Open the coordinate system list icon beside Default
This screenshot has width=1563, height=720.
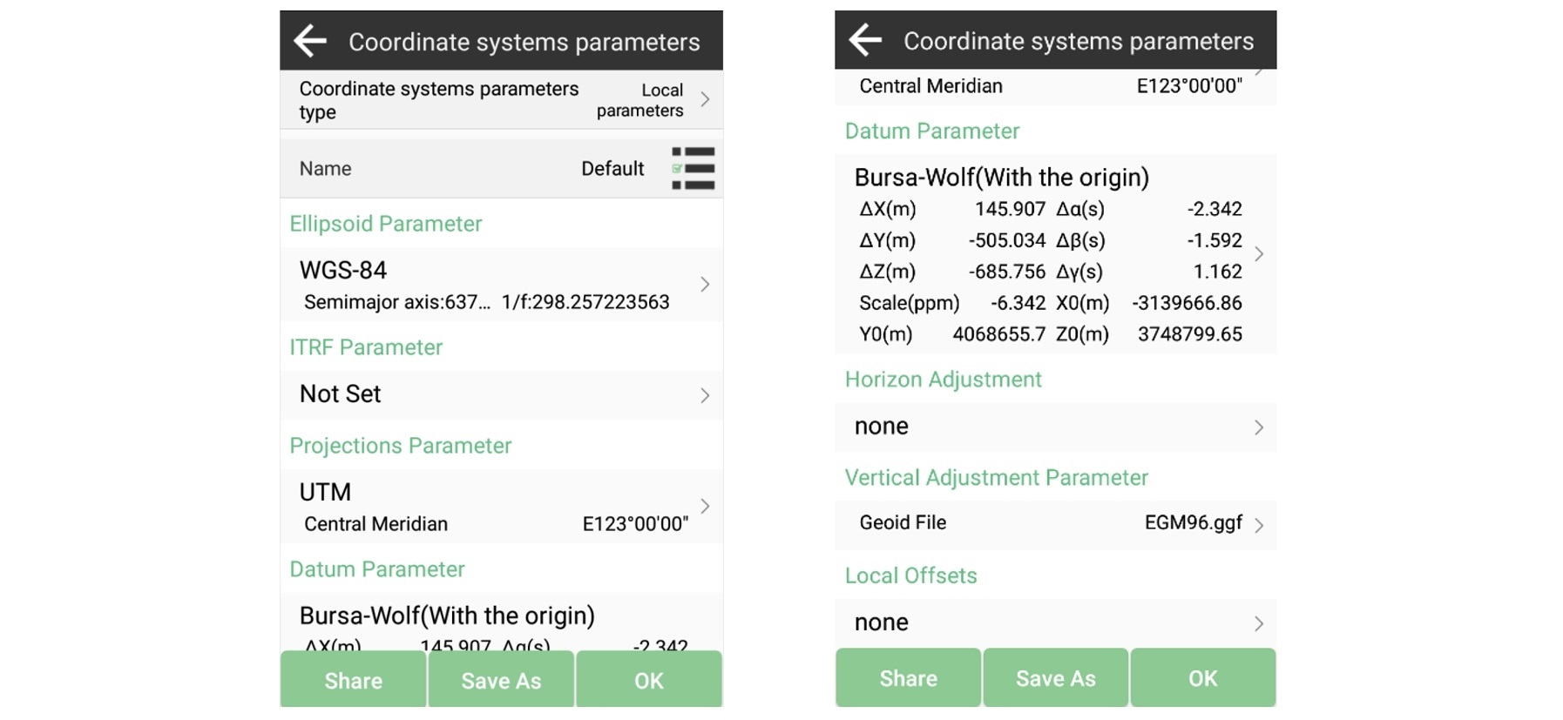pos(693,168)
